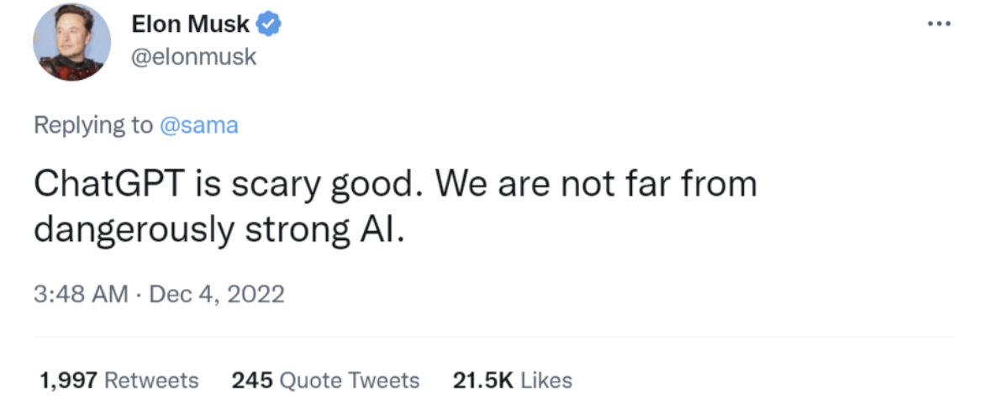
Task: Click the blue verified checkmark badge
Action: (x=269, y=25)
